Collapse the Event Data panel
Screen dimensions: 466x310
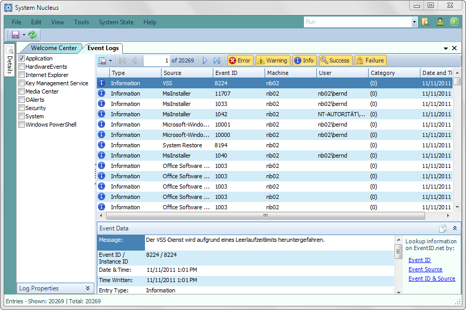click(x=454, y=228)
